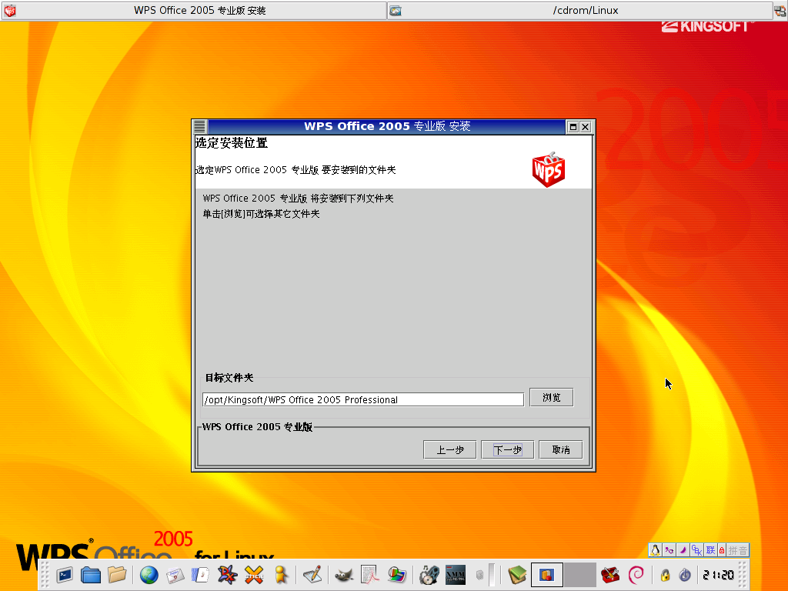Open the blue home folder icon
The height and width of the screenshot is (591, 788).
point(91,574)
